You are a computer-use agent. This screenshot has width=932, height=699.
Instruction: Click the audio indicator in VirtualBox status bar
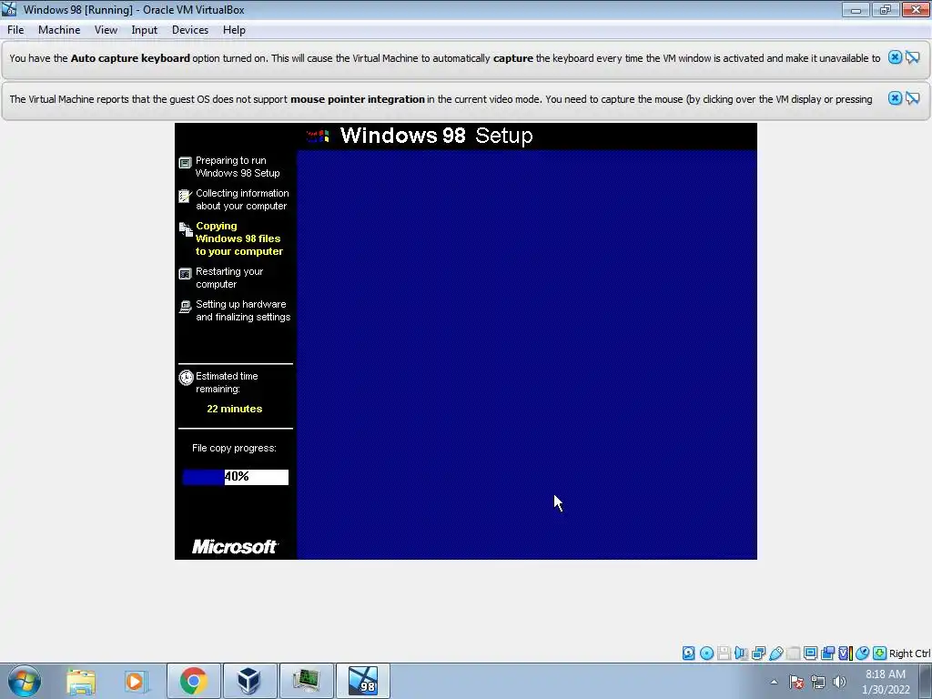pos(741,653)
